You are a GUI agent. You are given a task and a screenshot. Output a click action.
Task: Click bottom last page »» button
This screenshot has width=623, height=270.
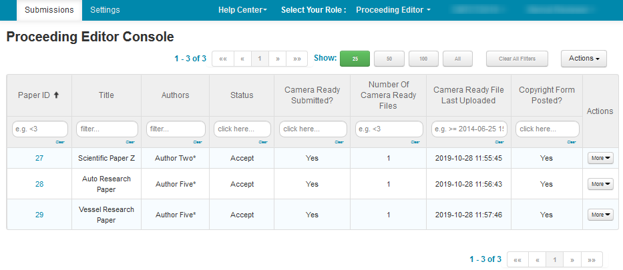pos(592,259)
